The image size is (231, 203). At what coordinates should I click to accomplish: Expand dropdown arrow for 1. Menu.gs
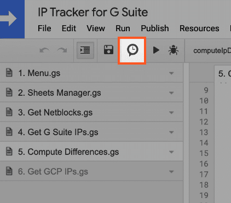coord(171,73)
